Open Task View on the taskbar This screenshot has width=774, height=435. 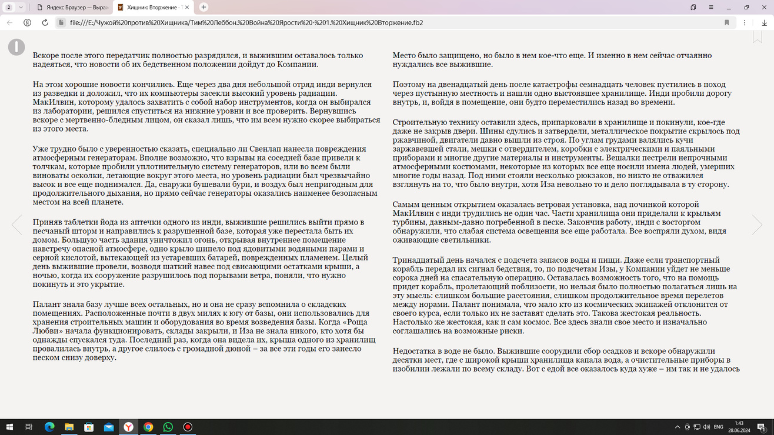tap(29, 427)
